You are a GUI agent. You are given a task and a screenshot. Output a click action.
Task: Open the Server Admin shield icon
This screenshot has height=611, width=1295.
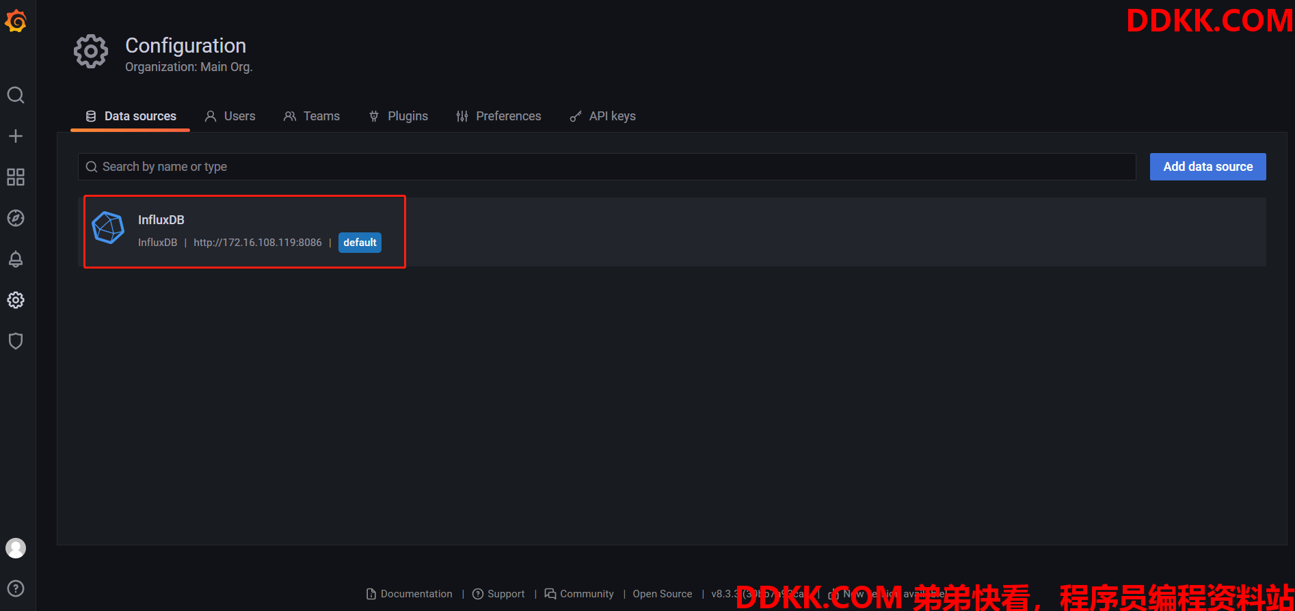(x=16, y=341)
